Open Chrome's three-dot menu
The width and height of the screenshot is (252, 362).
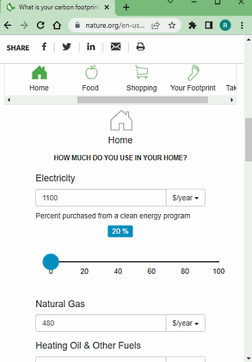click(242, 25)
